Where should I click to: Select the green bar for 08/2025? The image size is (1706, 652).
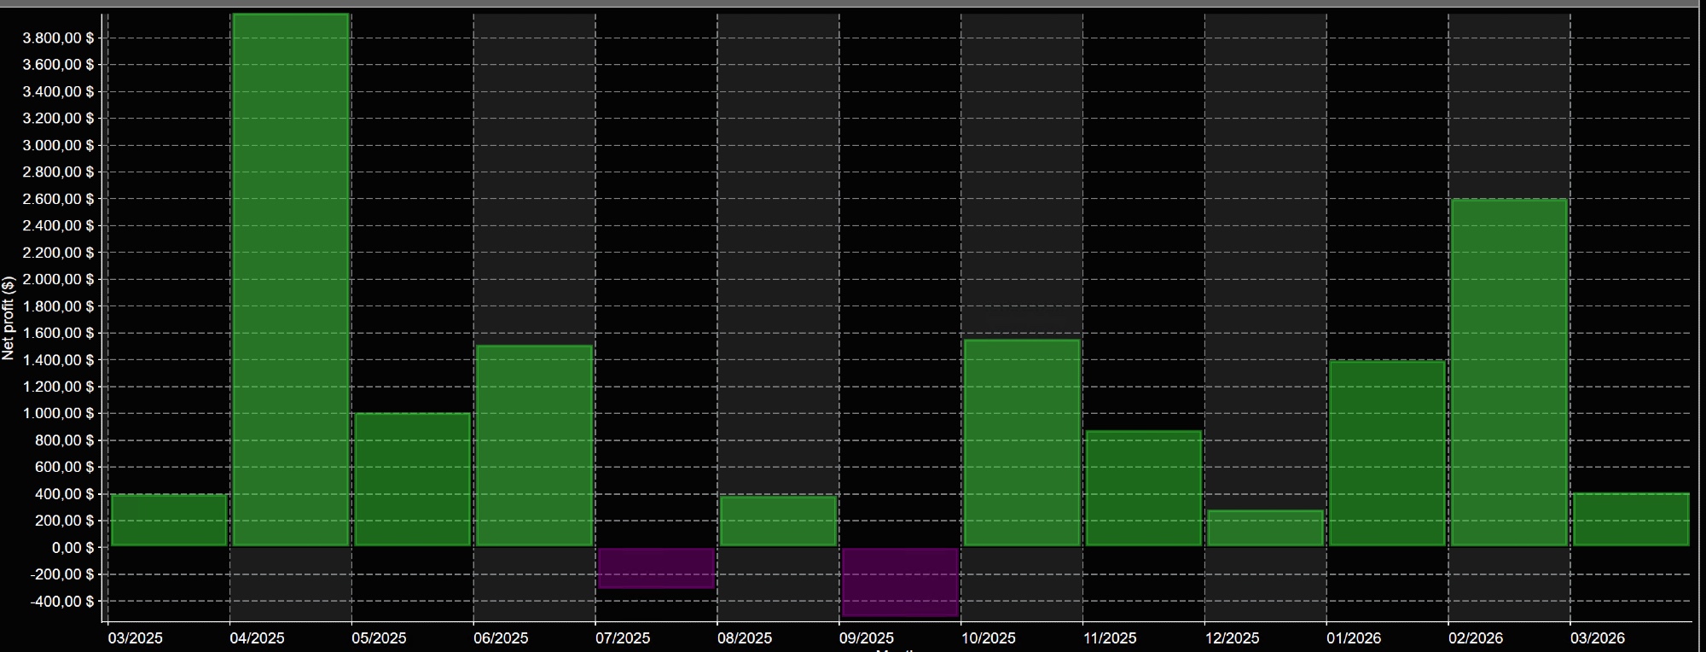point(777,521)
